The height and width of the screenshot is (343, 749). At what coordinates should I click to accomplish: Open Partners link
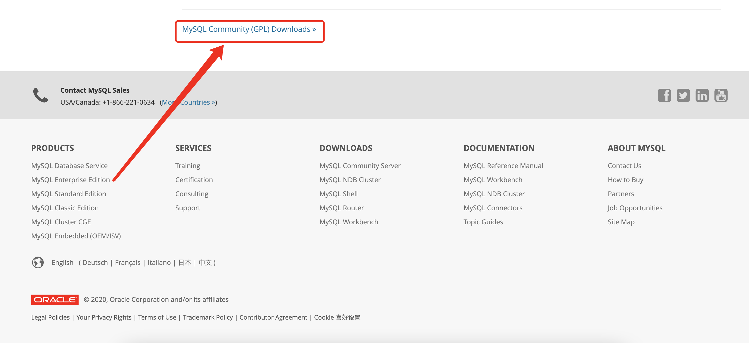pyautogui.click(x=621, y=194)
